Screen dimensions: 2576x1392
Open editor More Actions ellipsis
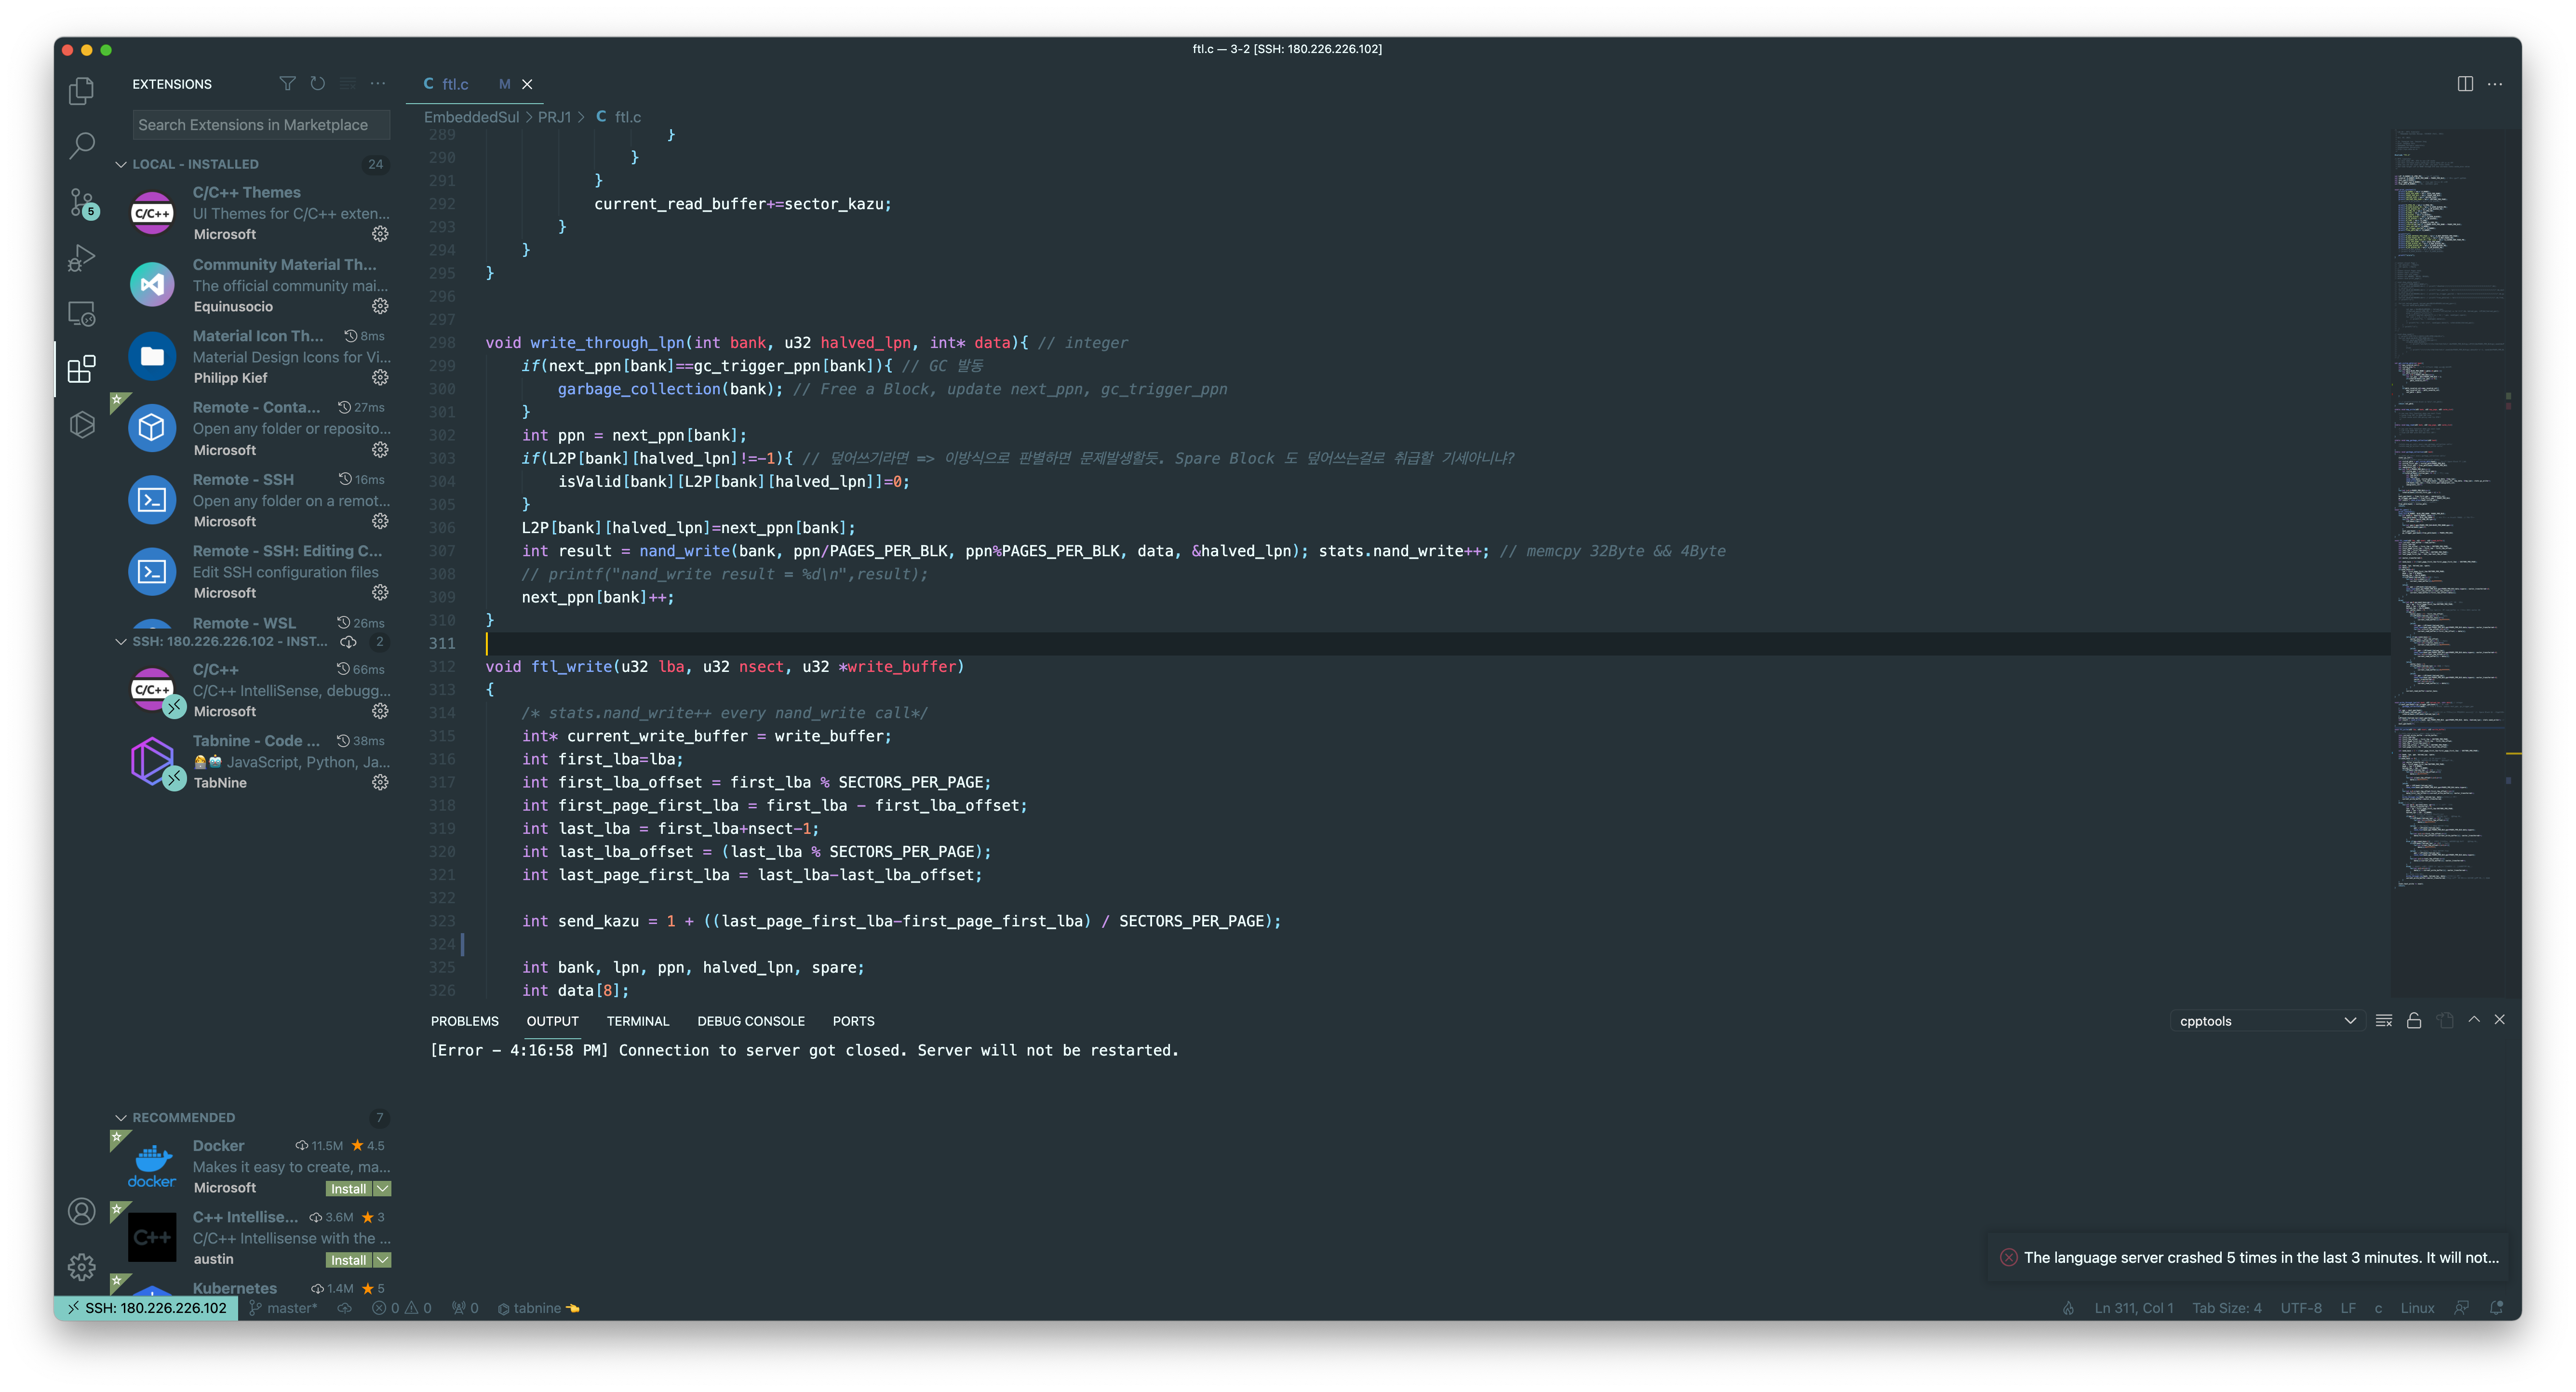(2495, 84)
